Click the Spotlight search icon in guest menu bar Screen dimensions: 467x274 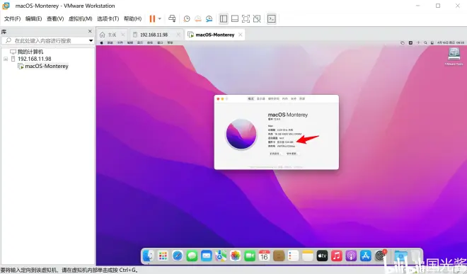(x=425, y=43)
